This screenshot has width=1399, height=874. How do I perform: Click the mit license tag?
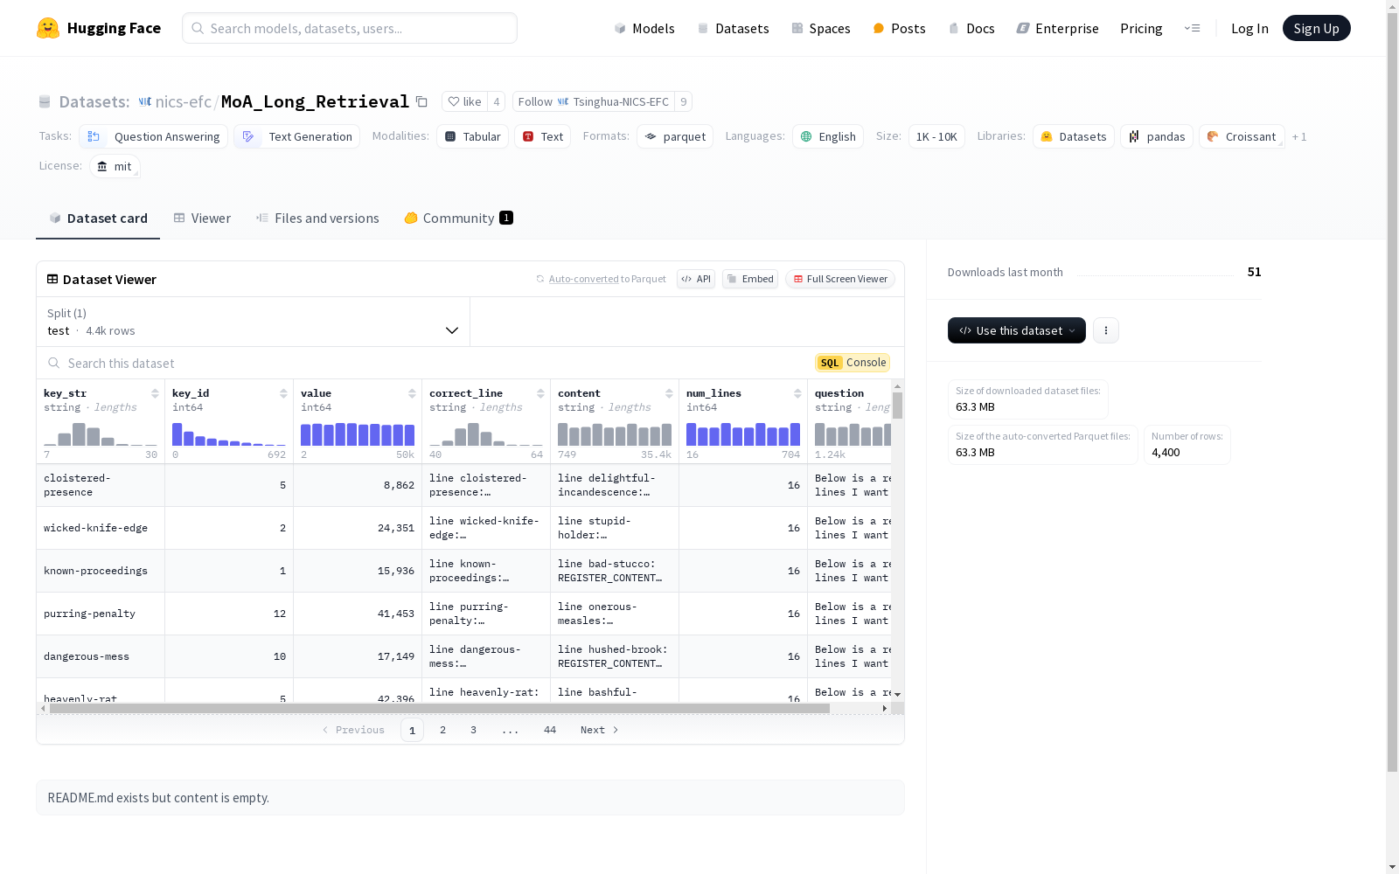[115, 166]
